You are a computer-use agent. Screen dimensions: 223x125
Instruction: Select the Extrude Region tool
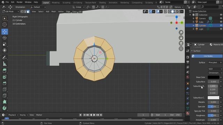5,70
